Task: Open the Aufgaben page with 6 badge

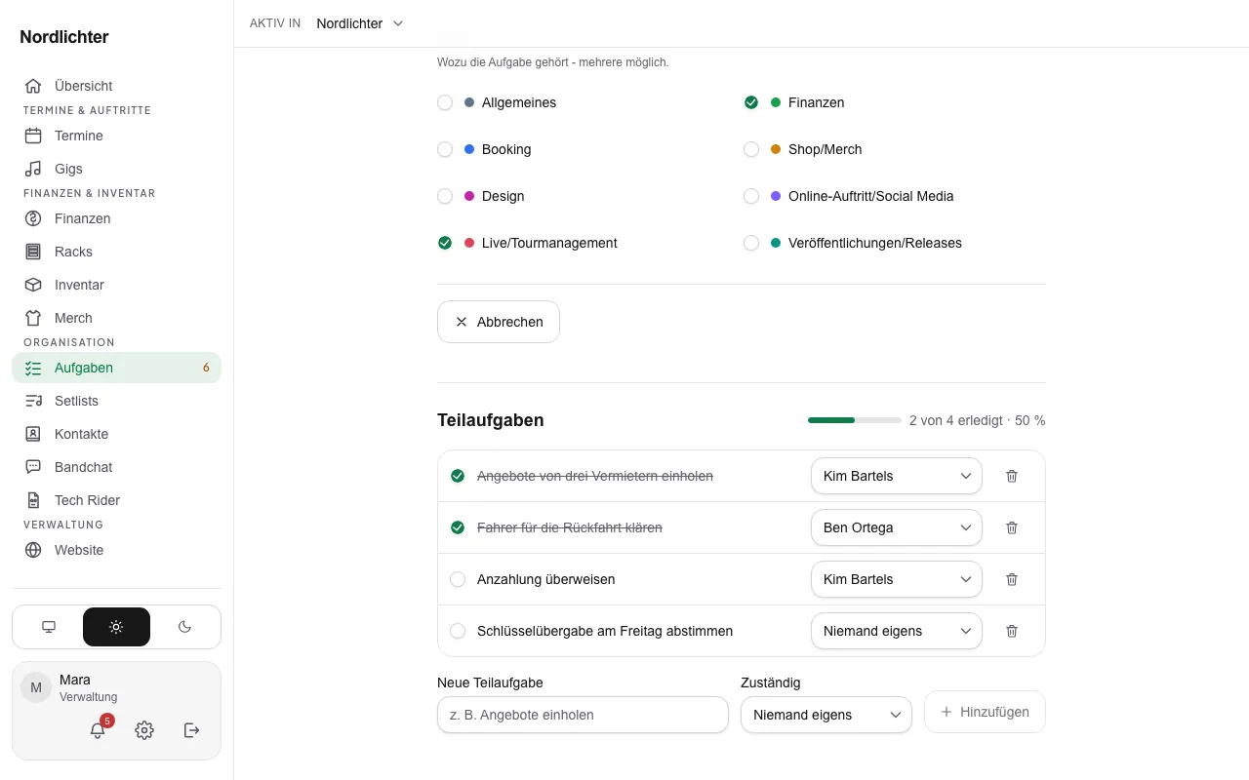Action: 117,368
